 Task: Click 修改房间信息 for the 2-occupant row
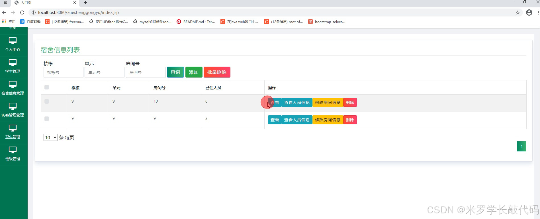tap(328, 120)
